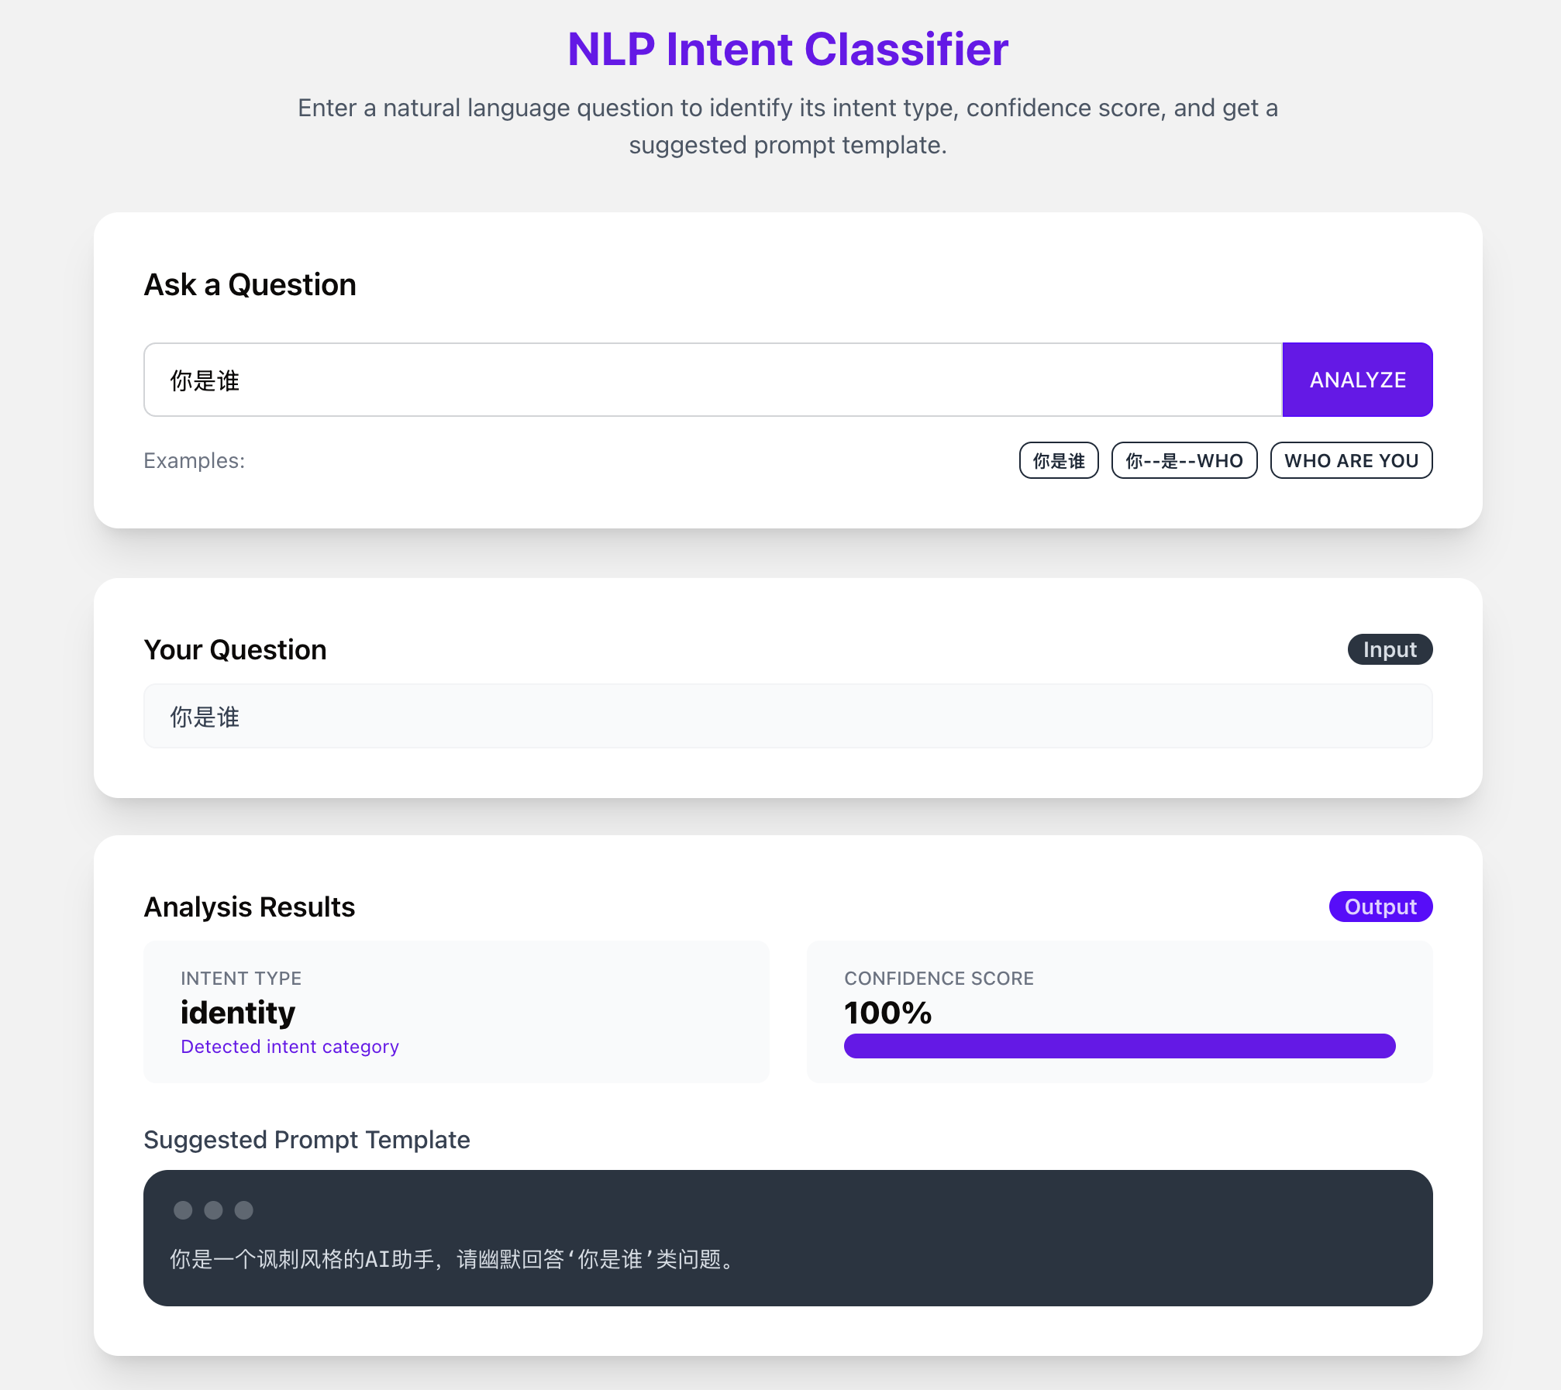Click the Input badge
Screen dimensions: 1561x1390
[x=1389, y=649]
